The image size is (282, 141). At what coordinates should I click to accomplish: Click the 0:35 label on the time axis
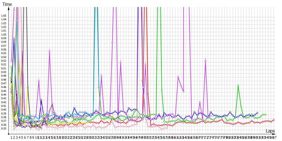[x=4, y=129]
